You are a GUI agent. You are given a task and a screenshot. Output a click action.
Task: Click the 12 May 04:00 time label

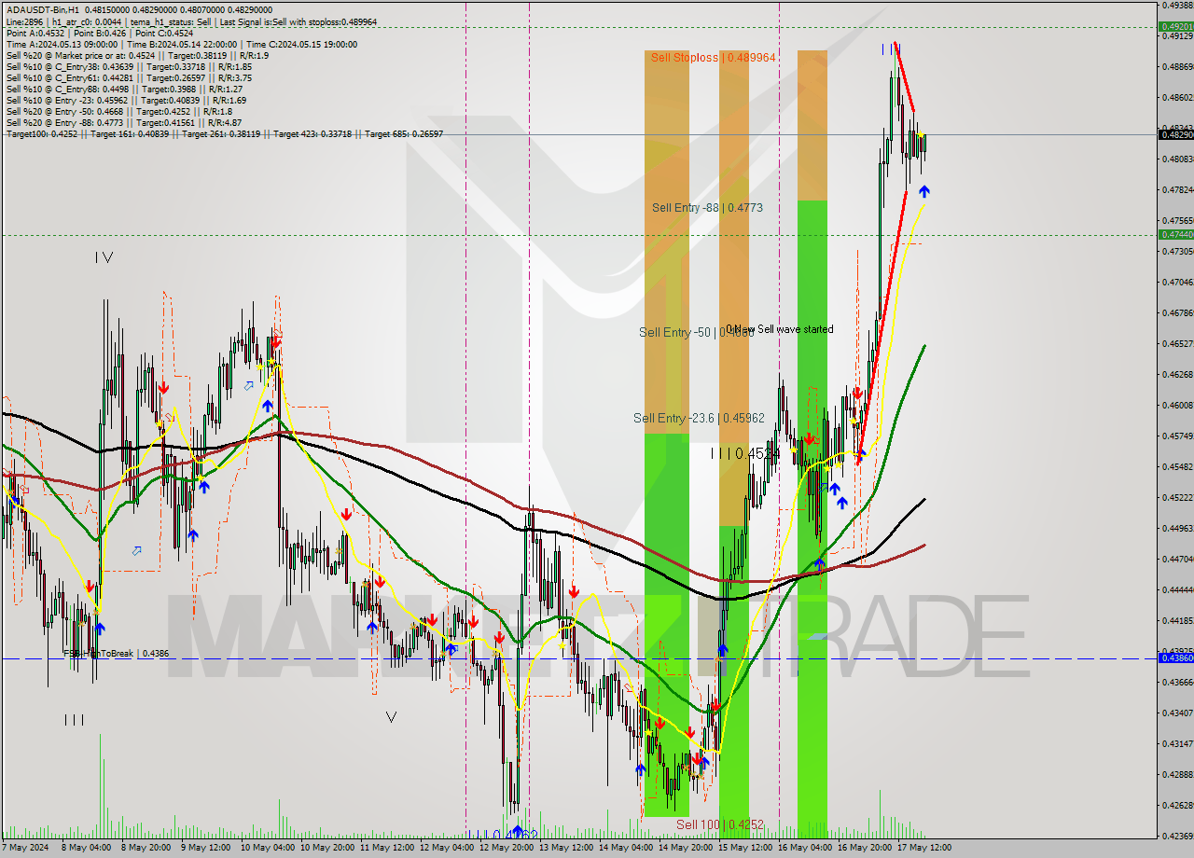(x=445, y=848)
